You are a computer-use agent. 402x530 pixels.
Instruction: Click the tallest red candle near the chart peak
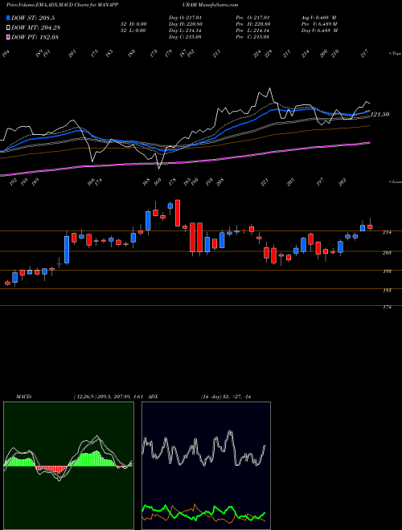pos(178,213)
